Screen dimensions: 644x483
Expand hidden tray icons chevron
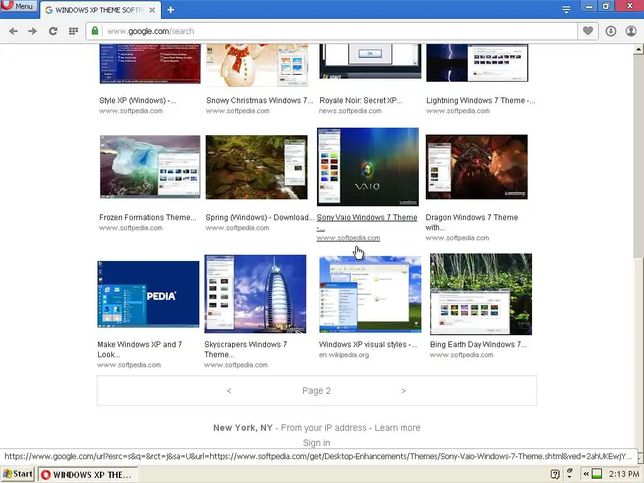(x=586, y=474)
